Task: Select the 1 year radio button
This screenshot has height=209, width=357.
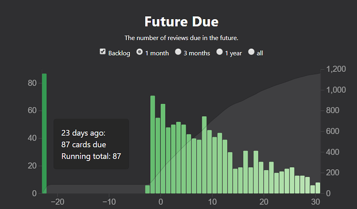Action: tap(219, 52)
